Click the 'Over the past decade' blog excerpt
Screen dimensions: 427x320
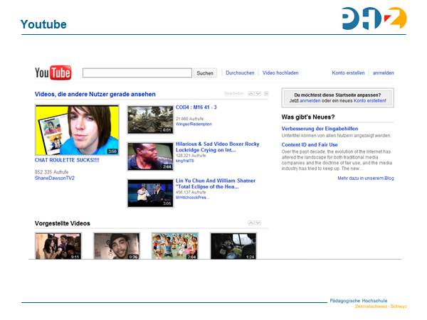click(x=337, y=160)
